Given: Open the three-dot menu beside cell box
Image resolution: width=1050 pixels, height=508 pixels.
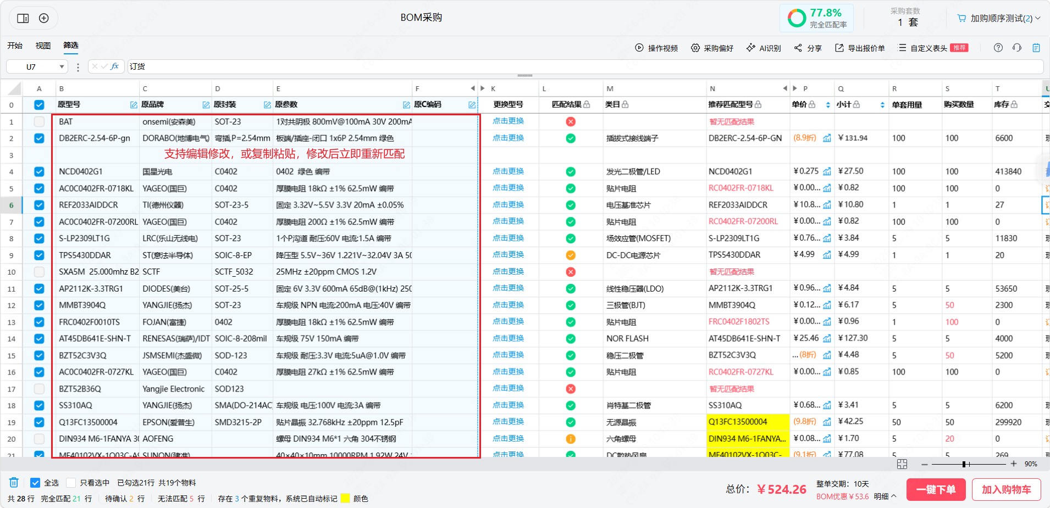Looking at the screenshot, I should coord(78,67).
